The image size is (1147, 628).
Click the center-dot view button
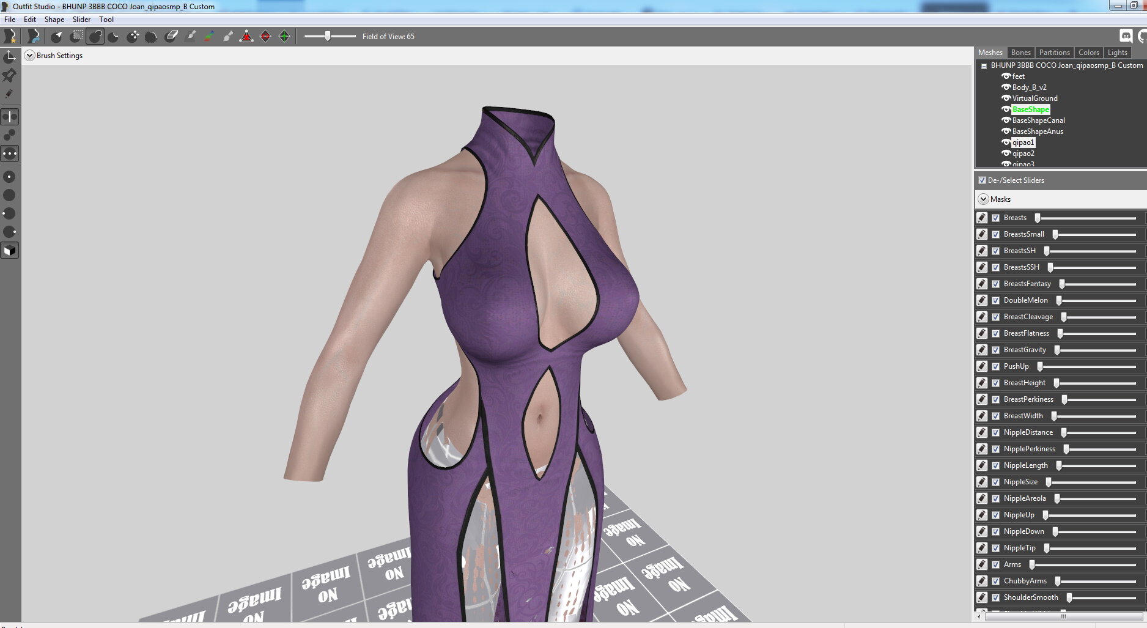coord(10,177)
